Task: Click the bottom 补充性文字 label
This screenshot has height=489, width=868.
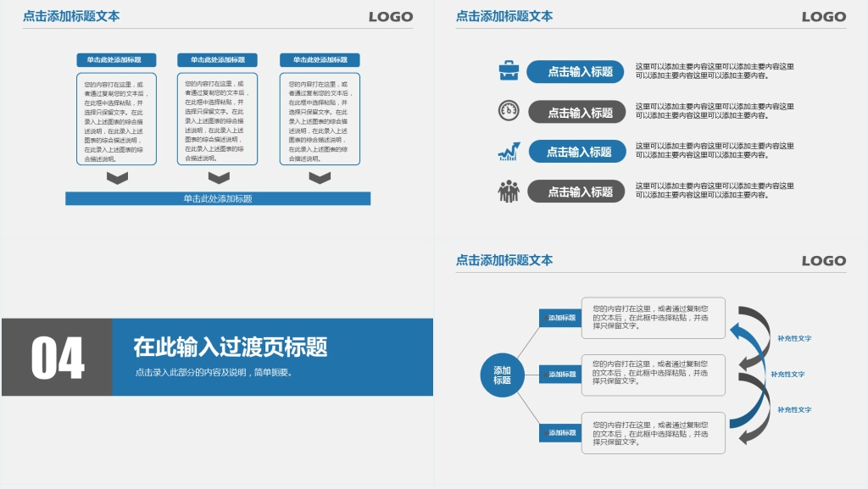Action: click(794, 410)
